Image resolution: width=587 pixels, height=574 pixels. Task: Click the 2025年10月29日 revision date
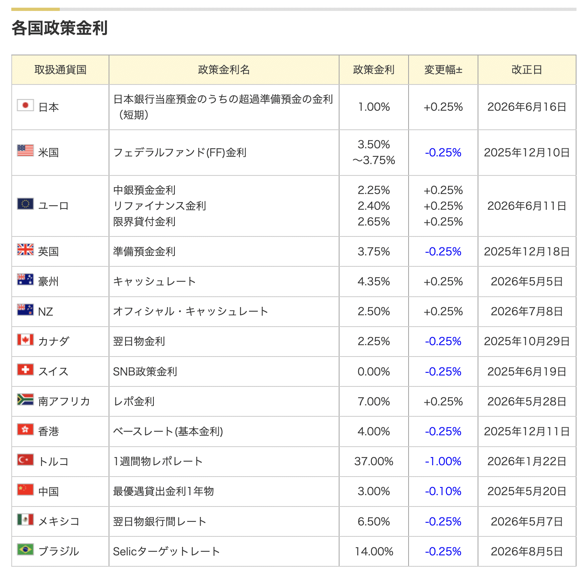527,341
